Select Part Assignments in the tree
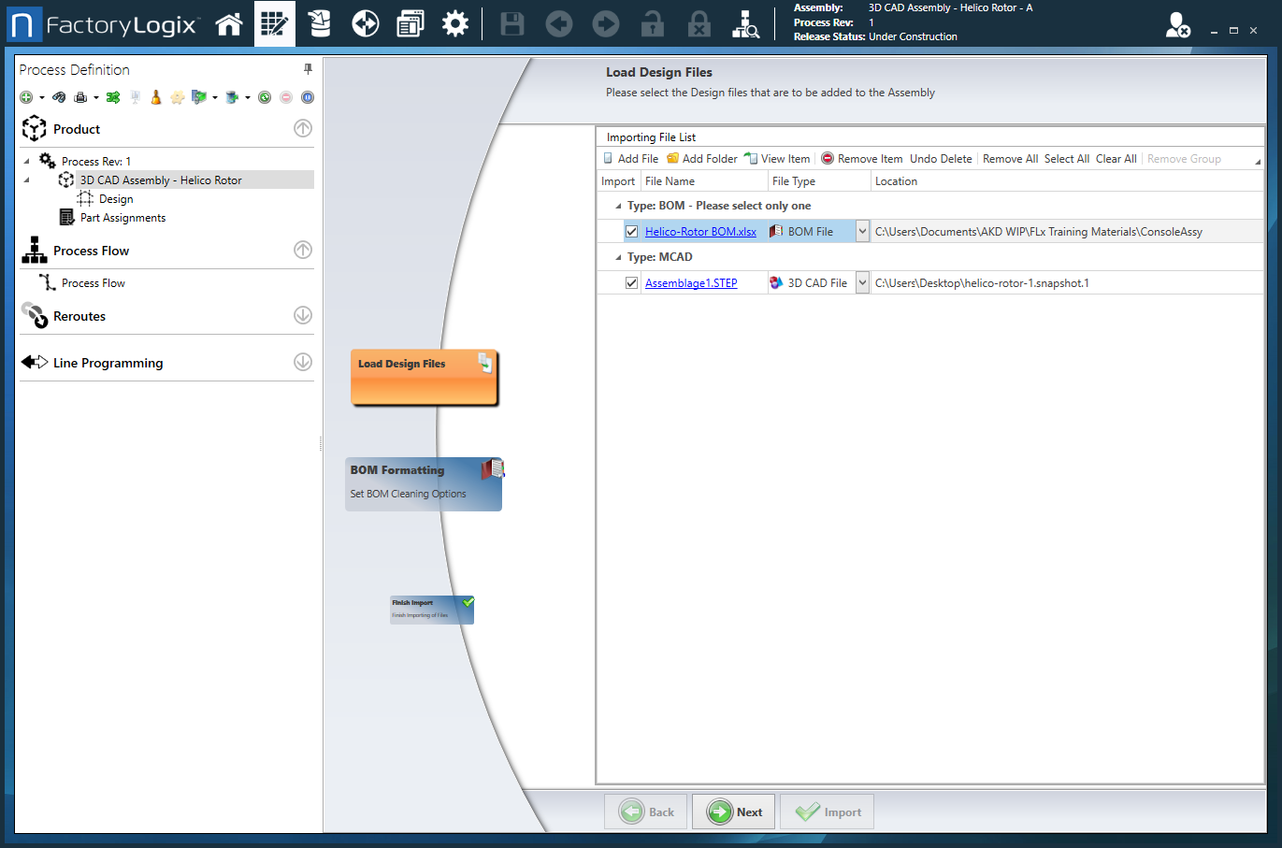1282x848 pixels. (122, 218)
